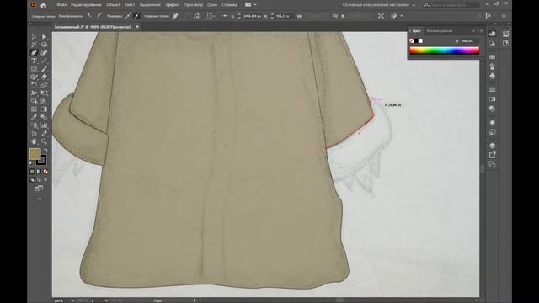Open the workspace switcher dropdown
Image resolution: width=539 pixels, height=303 pixels.
click(379, 5)
